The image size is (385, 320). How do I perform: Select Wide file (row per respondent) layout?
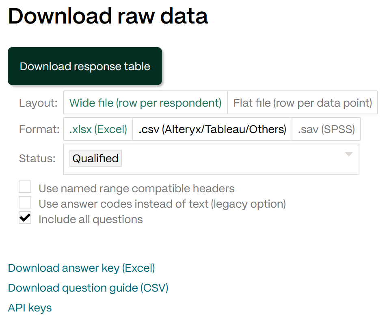coord(145,103)
